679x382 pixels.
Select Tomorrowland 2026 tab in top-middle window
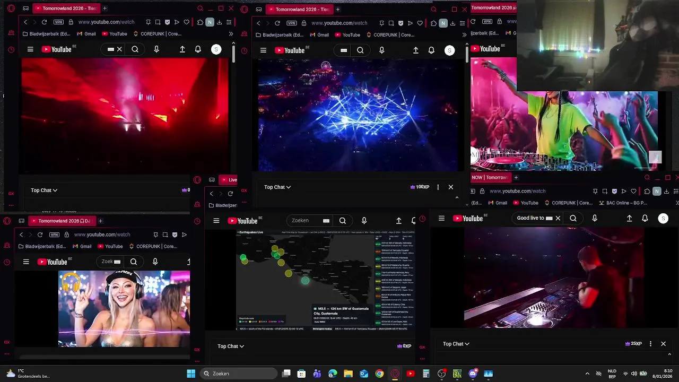(x=299, y=9)
